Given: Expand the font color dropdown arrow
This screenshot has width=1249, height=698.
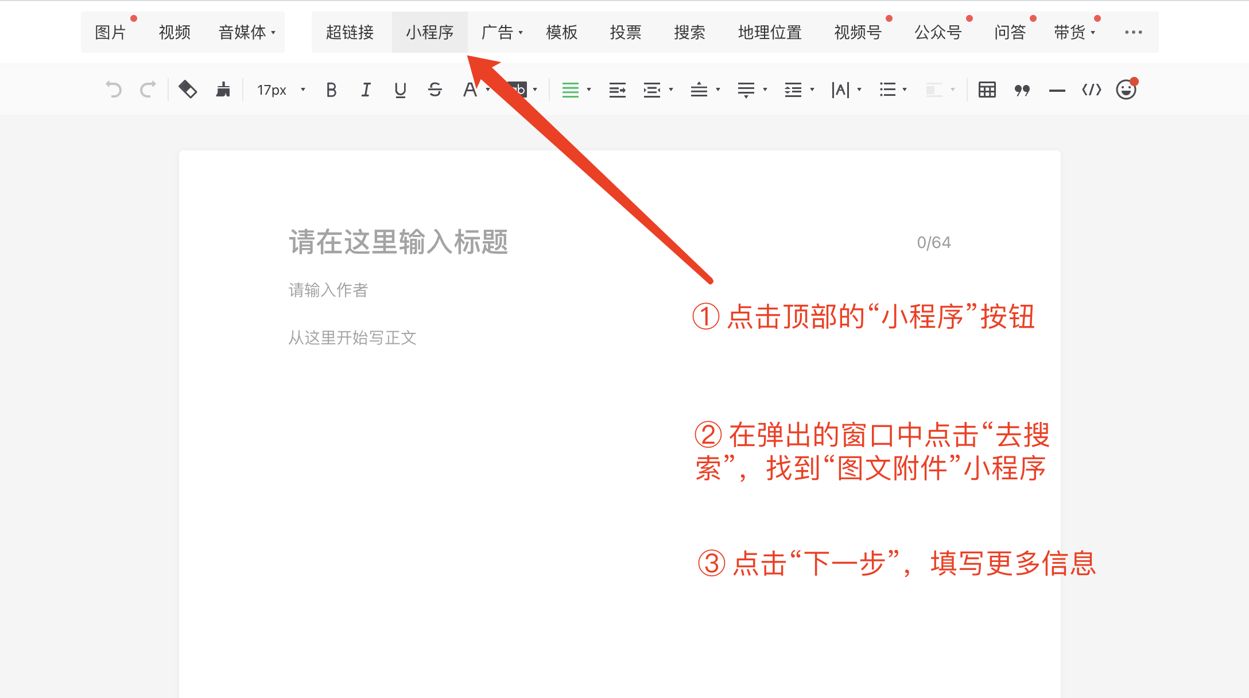Looking at the screenshot, I should click(488, 90).
